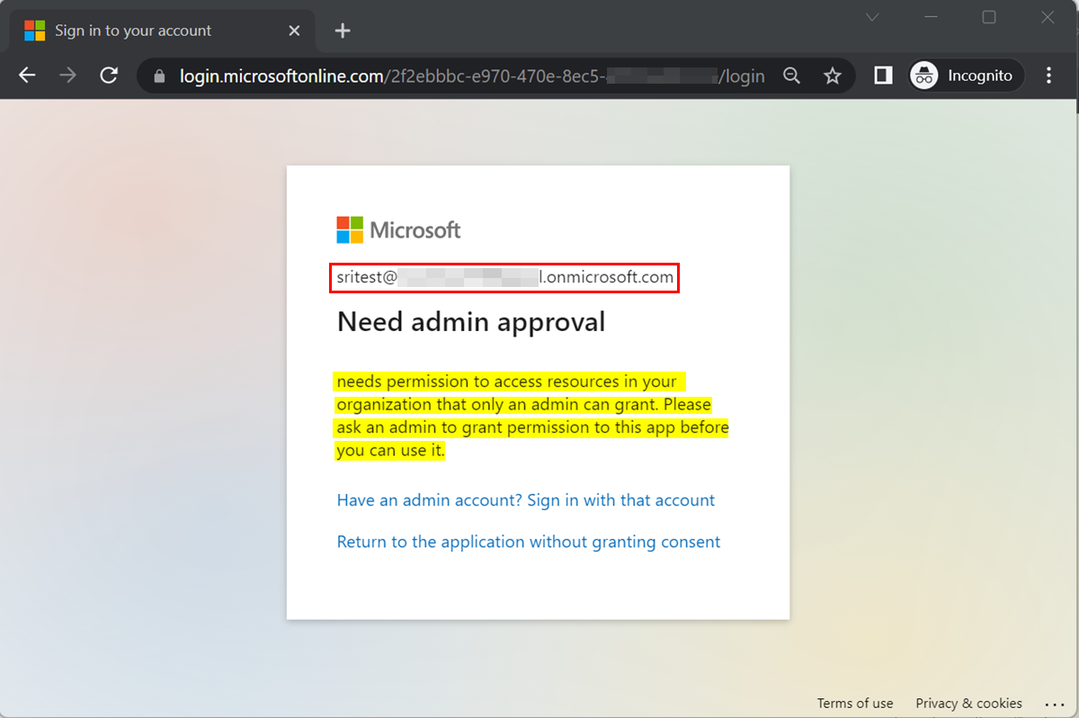Reload the sign-in page
The height and width of the screenshot is (718, 1079).
point(109,76)
